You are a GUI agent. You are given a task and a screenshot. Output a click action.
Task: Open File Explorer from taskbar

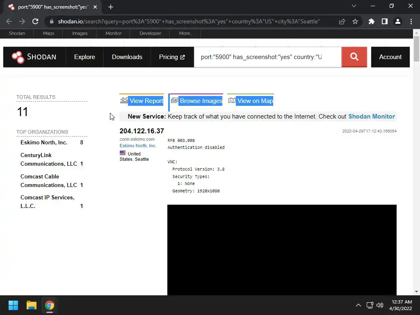(31, 305)
